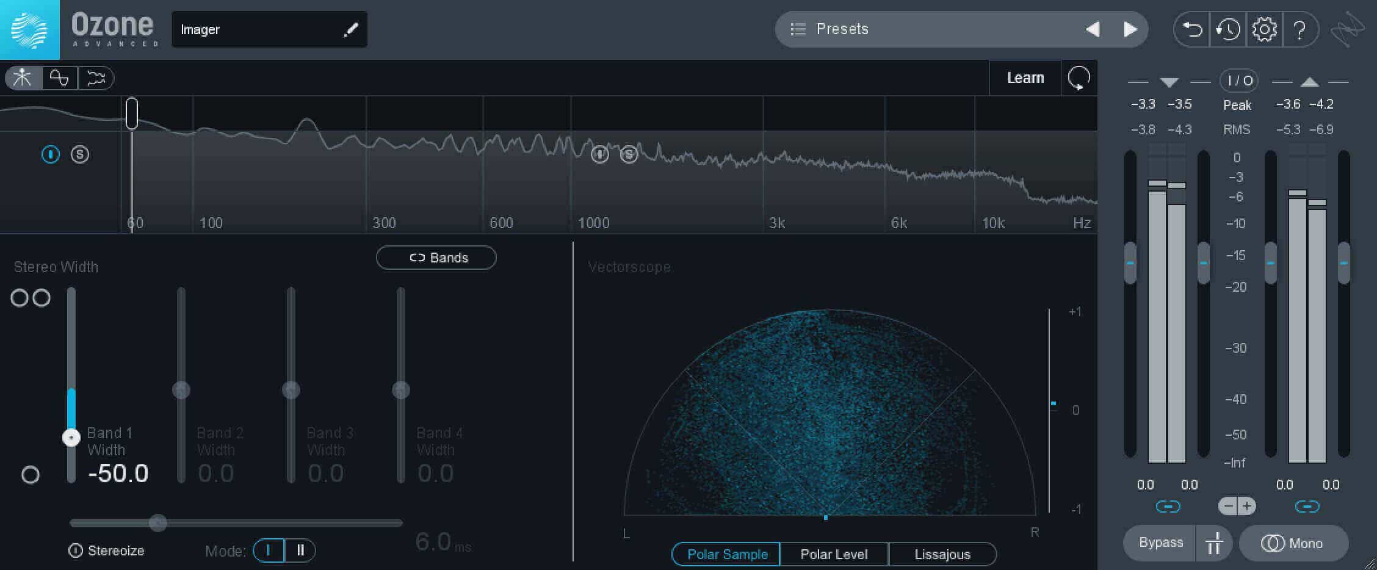Select the crossover view icon
The width and height of the screenshot is (1377, 570).
point(59,78)
